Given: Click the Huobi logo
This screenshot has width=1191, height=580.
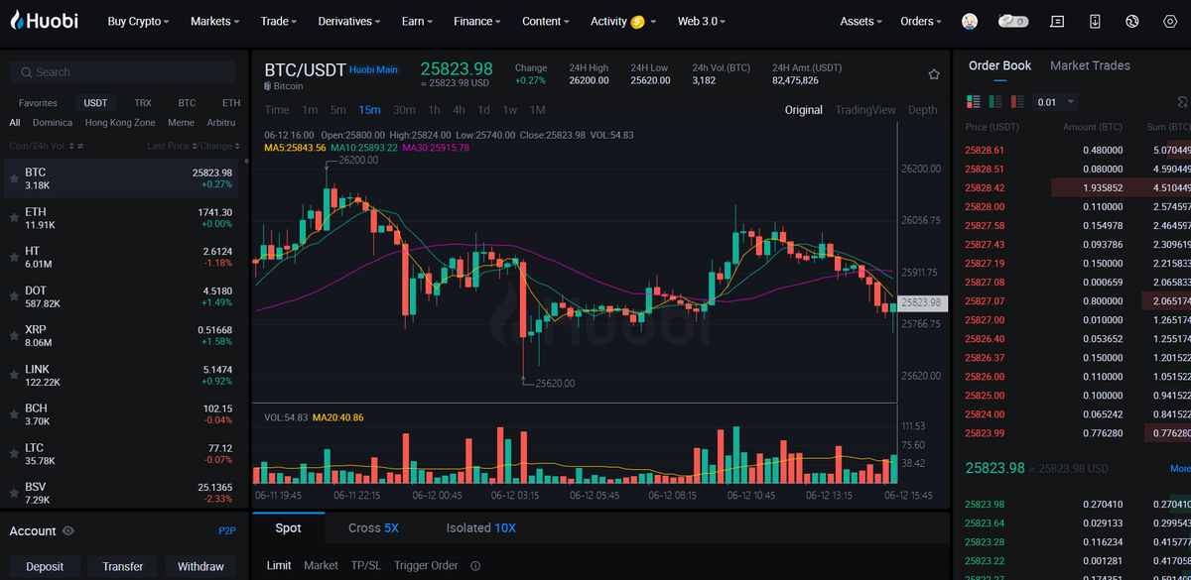Looking at the screenshot, I should [43, 21].
